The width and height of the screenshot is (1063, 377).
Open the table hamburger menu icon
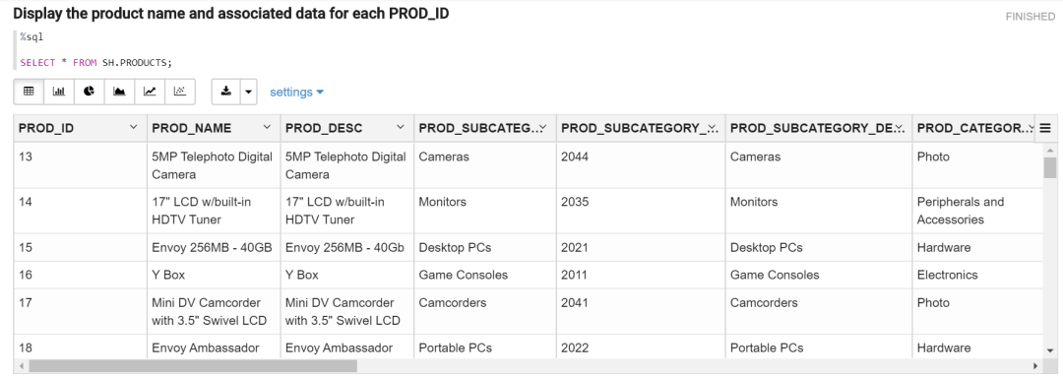click(x=1044, y=128)
